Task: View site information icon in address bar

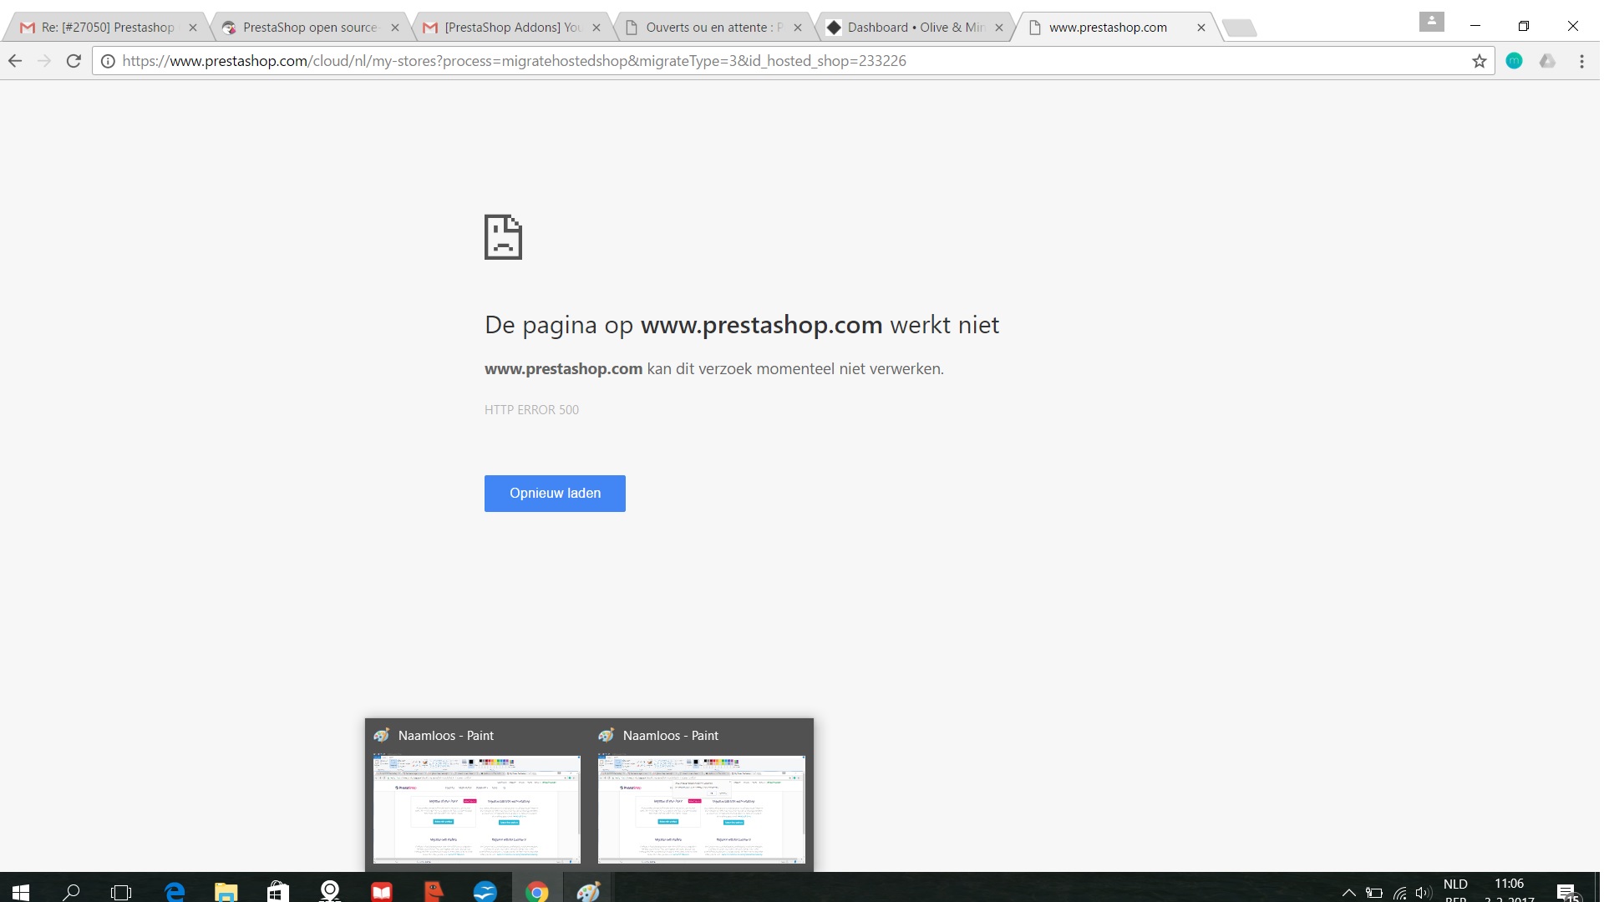Action: [108, 61]
